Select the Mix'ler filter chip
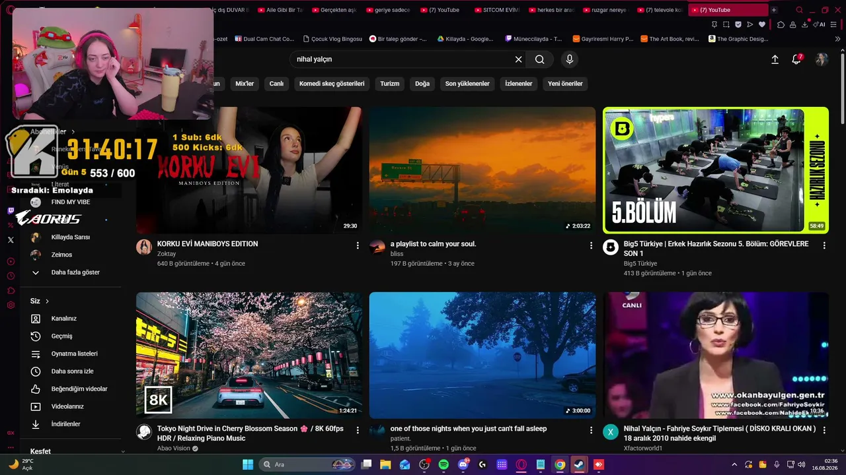The image size is (846, 475). pyautogui.click(x=245, y=84)
